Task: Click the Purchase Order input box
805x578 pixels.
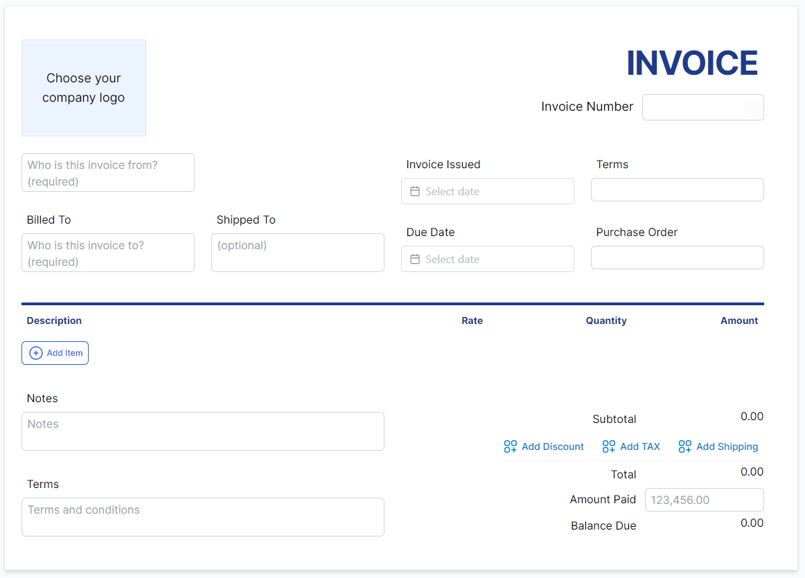Action: 677,258
